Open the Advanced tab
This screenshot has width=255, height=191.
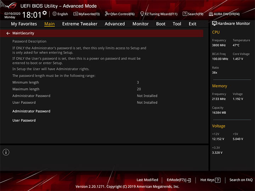pyautogui.click(x=115, y=24)
